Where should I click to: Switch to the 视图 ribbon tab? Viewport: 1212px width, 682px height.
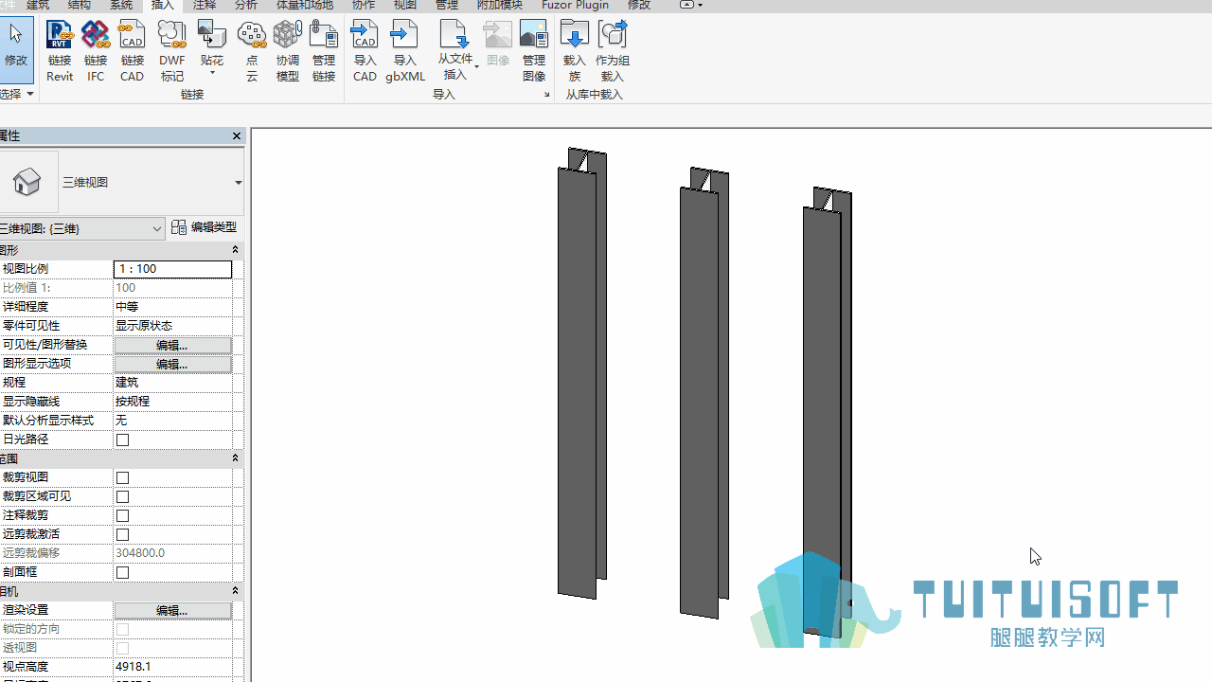405,6
